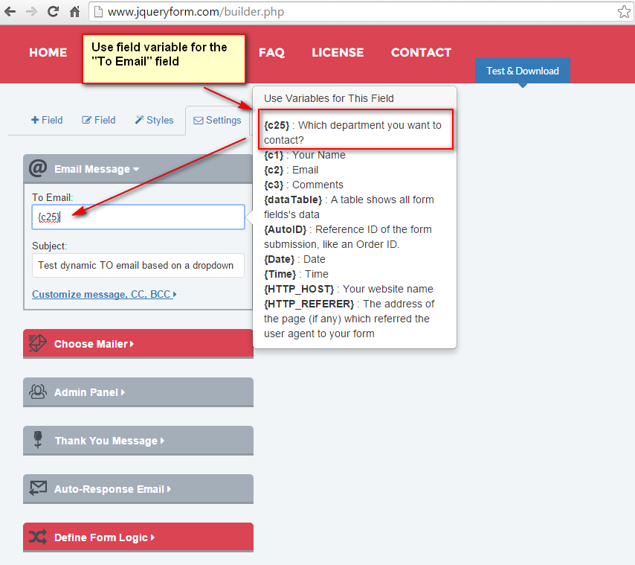Screen dimensions: 635x565
Task: Open the add Field tab
Action: pos(47,120)
